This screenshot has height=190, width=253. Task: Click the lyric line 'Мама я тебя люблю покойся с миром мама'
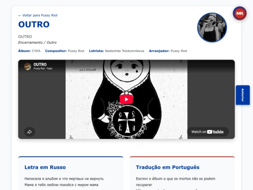(x=61, y=185)
